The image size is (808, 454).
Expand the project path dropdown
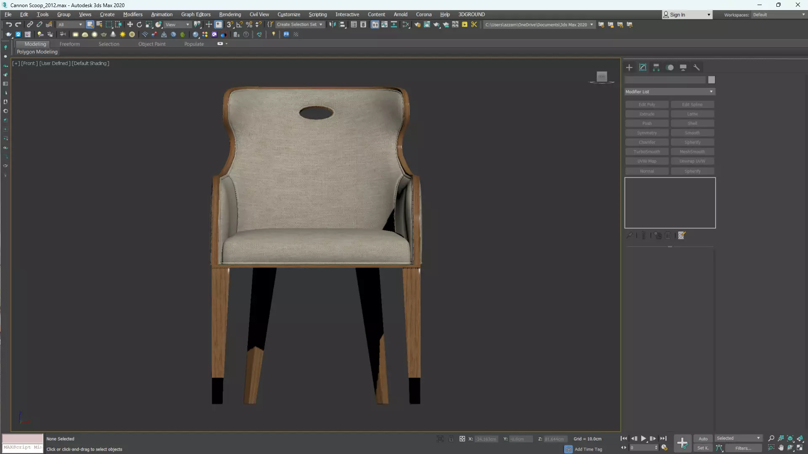tap(592, 24)
